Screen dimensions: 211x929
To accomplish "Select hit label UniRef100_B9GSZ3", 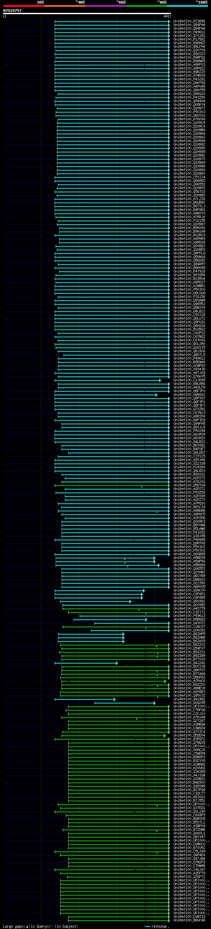I will point(189,54).
